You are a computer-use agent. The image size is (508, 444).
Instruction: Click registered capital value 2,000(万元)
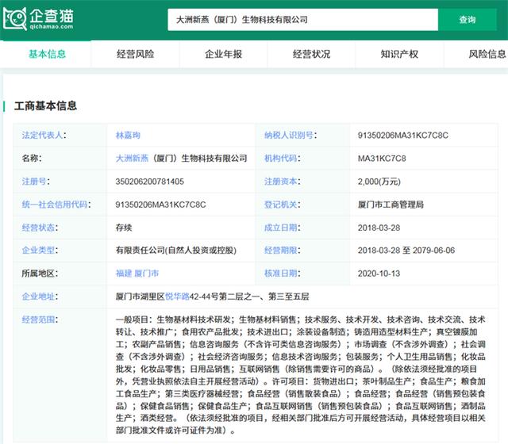tap(379, 182)
